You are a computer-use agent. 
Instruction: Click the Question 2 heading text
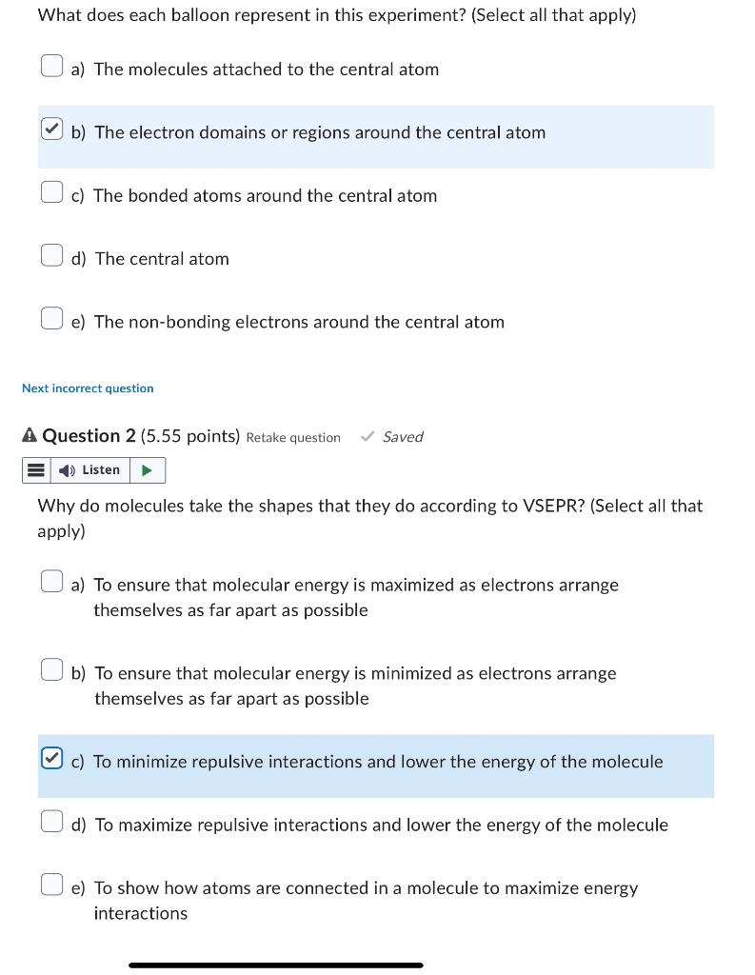click(89, 435)
